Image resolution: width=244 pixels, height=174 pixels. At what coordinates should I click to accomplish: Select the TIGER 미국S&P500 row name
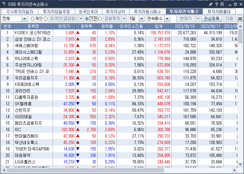(32, 149)
